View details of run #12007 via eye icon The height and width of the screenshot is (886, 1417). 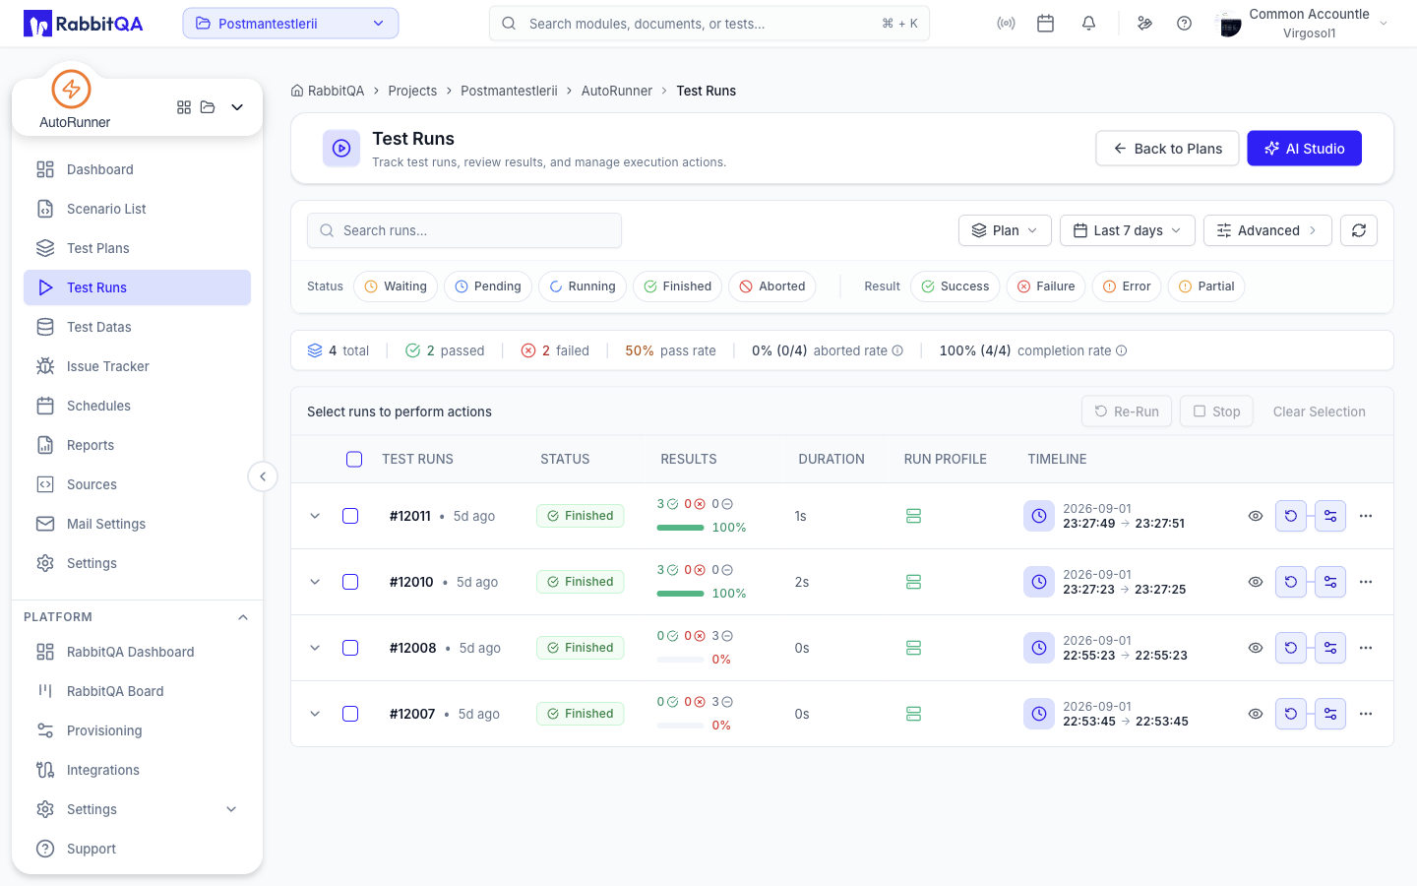click(x=1256, y=714)
